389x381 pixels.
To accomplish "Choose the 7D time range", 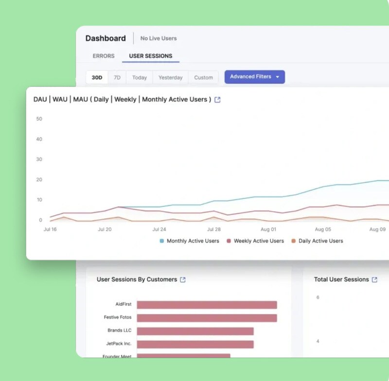I will point(117,77).
